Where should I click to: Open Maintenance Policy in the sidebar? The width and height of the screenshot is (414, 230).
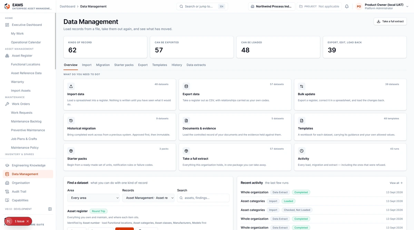(25, 148)
